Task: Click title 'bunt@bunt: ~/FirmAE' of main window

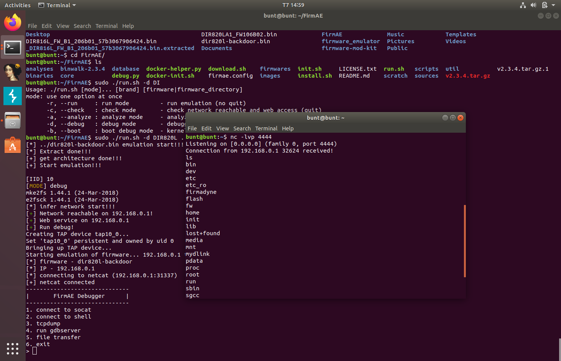Action: (293, 16)
